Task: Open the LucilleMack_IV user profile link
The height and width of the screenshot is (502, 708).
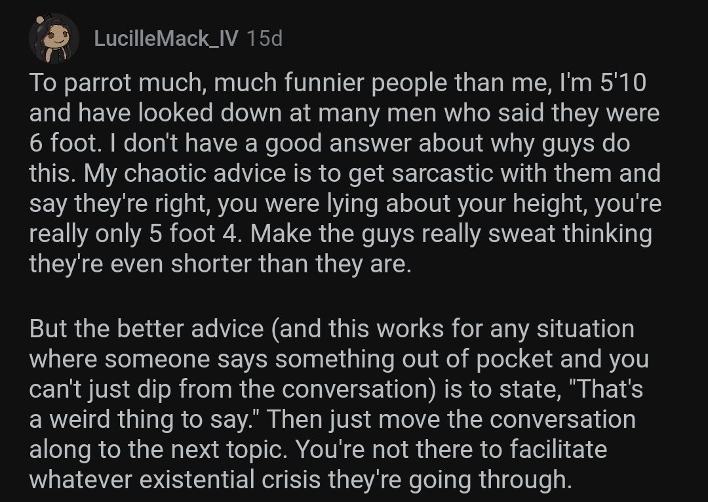Action: (x=166, y=39)
